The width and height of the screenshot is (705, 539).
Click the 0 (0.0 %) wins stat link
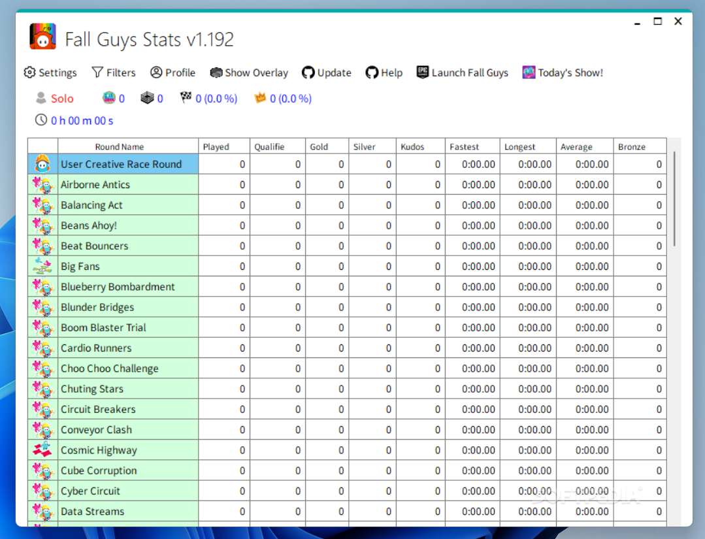click(291, 99)
